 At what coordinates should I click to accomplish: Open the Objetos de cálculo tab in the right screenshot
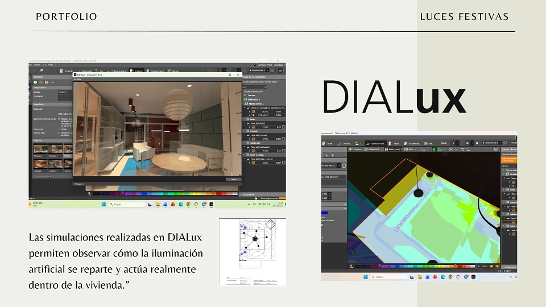click(375, 143)
